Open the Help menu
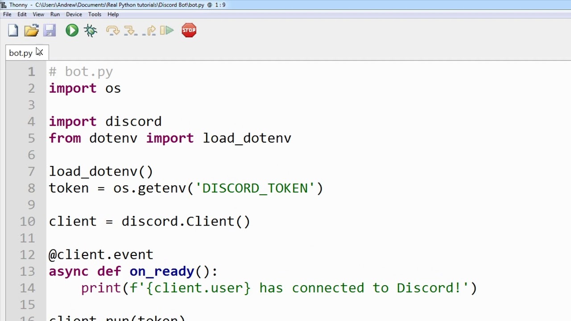Image resolution: width=571 pixels, height=321 pixels. pos(113,14)
